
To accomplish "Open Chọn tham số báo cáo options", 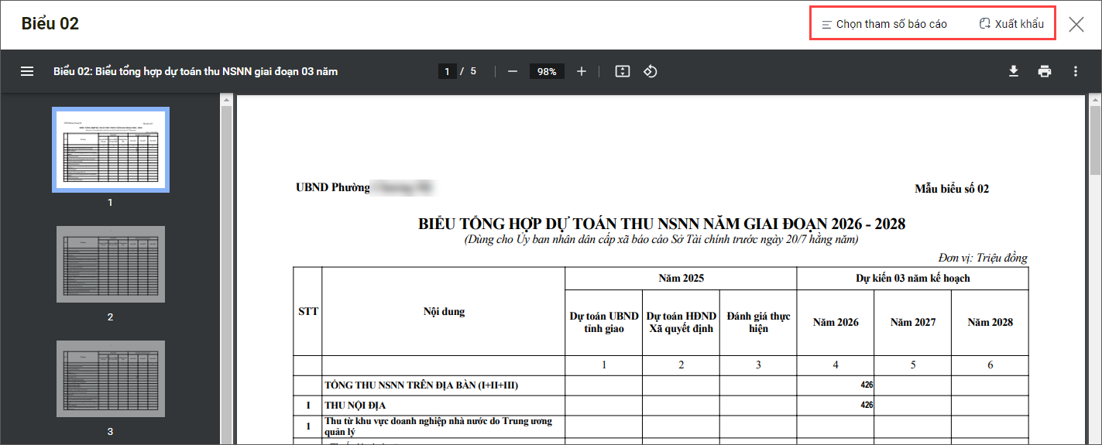I will [x=884, y=24].
